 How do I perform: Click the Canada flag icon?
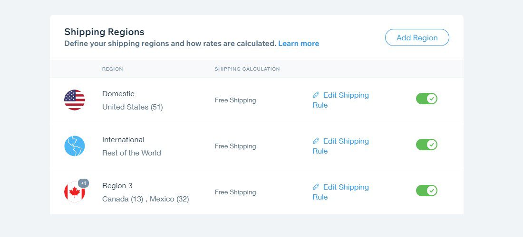pyautogui.click(x=74, y=192)
